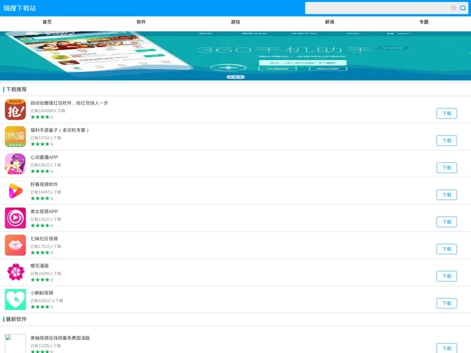Open the 好看视频 play triangle icon

point(15,191)
